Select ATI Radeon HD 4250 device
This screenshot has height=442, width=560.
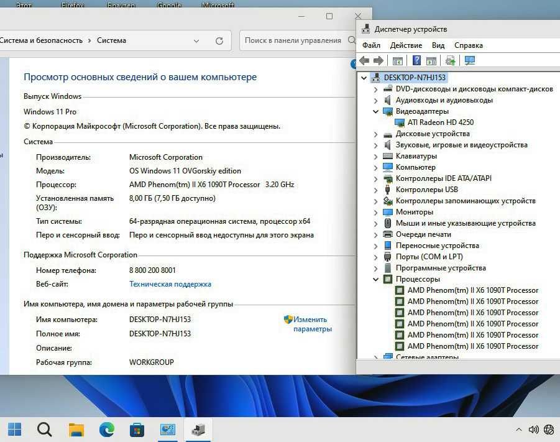tap(441, 122)
